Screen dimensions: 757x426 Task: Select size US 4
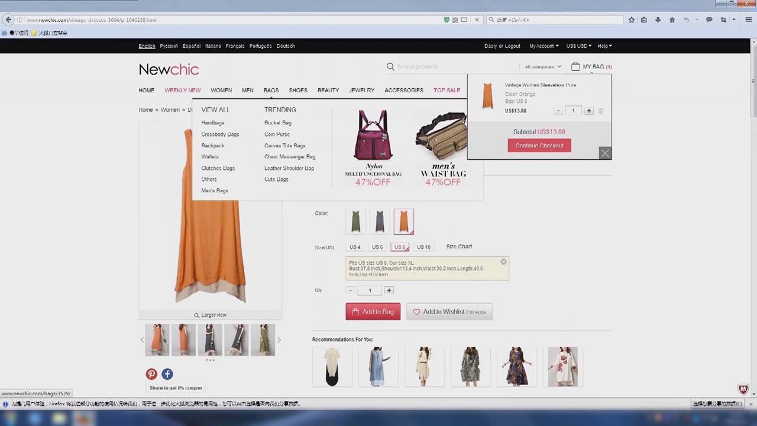click(x=355, y=247)
